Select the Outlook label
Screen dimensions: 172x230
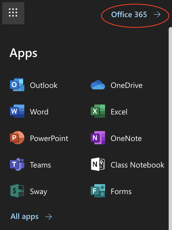44,85
